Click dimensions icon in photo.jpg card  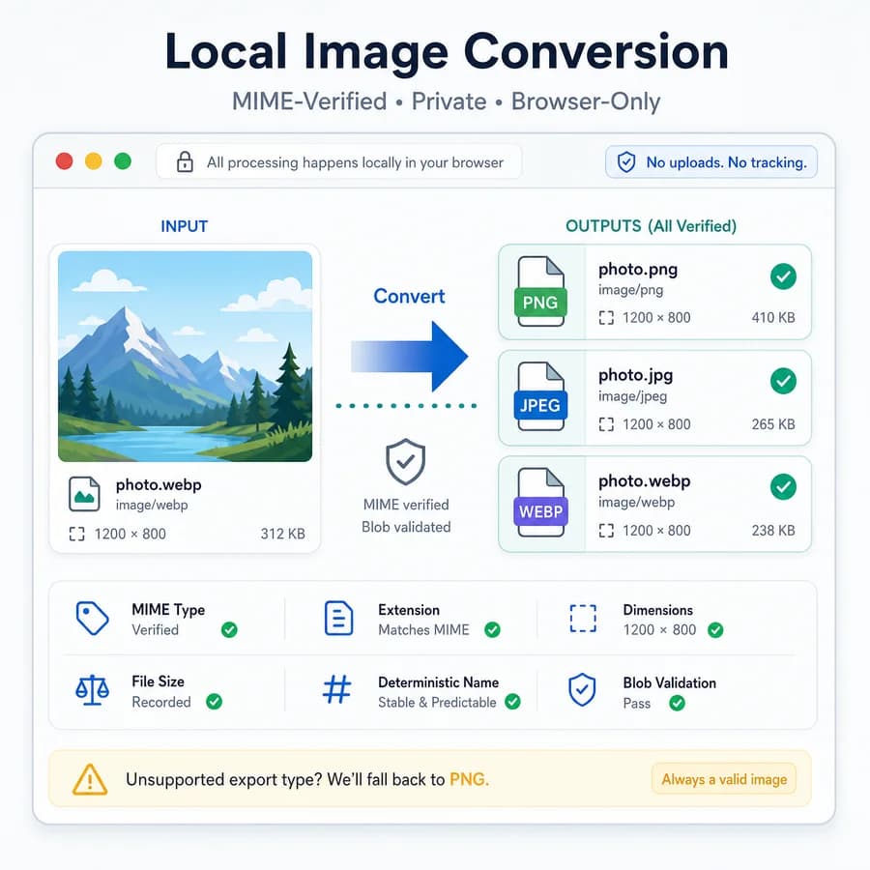pos(606,424)
